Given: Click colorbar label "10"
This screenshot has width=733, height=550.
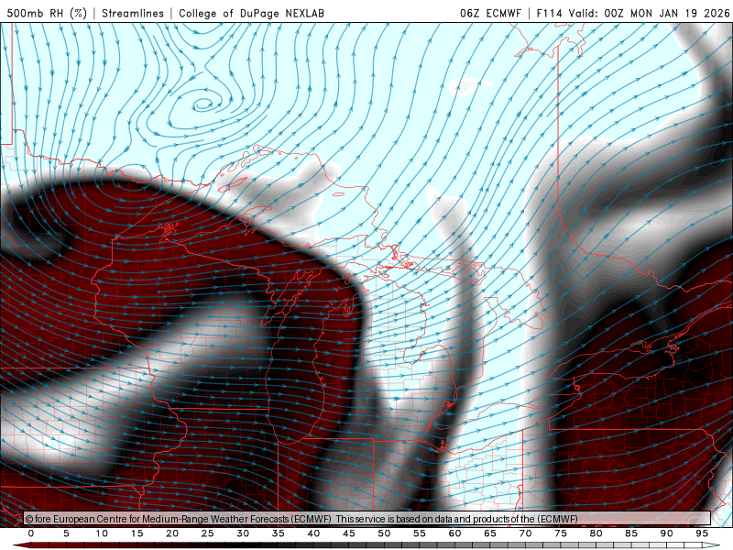Looking at the screenshot, I should (x=102, y=533).
